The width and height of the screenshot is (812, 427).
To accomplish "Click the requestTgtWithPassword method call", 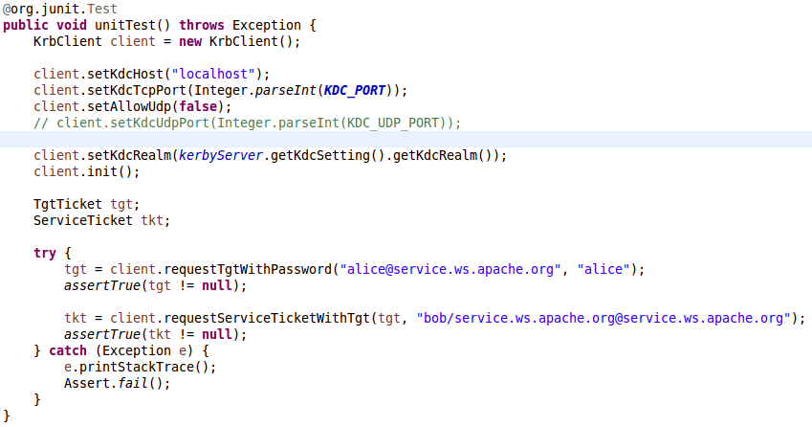I will coord(248,269).
